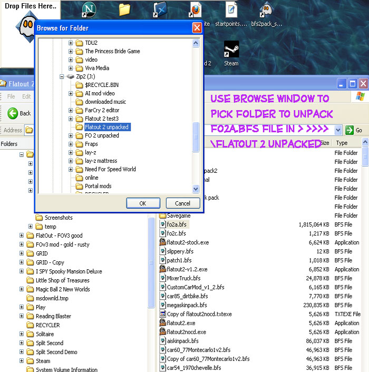Screen dimensions: 369x372
Task: Click scroll up arrow in browse dialog
Action: click(196, 43)
